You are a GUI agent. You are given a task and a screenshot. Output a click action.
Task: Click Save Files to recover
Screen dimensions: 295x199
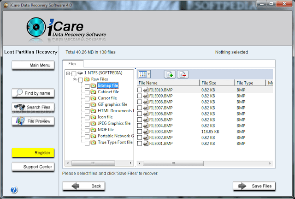[254, 186]
